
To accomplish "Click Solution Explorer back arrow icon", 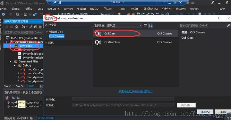I will [7, 27].
